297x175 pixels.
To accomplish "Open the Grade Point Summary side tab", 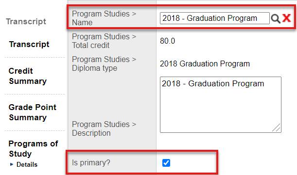I will click(x=33, y=112).
